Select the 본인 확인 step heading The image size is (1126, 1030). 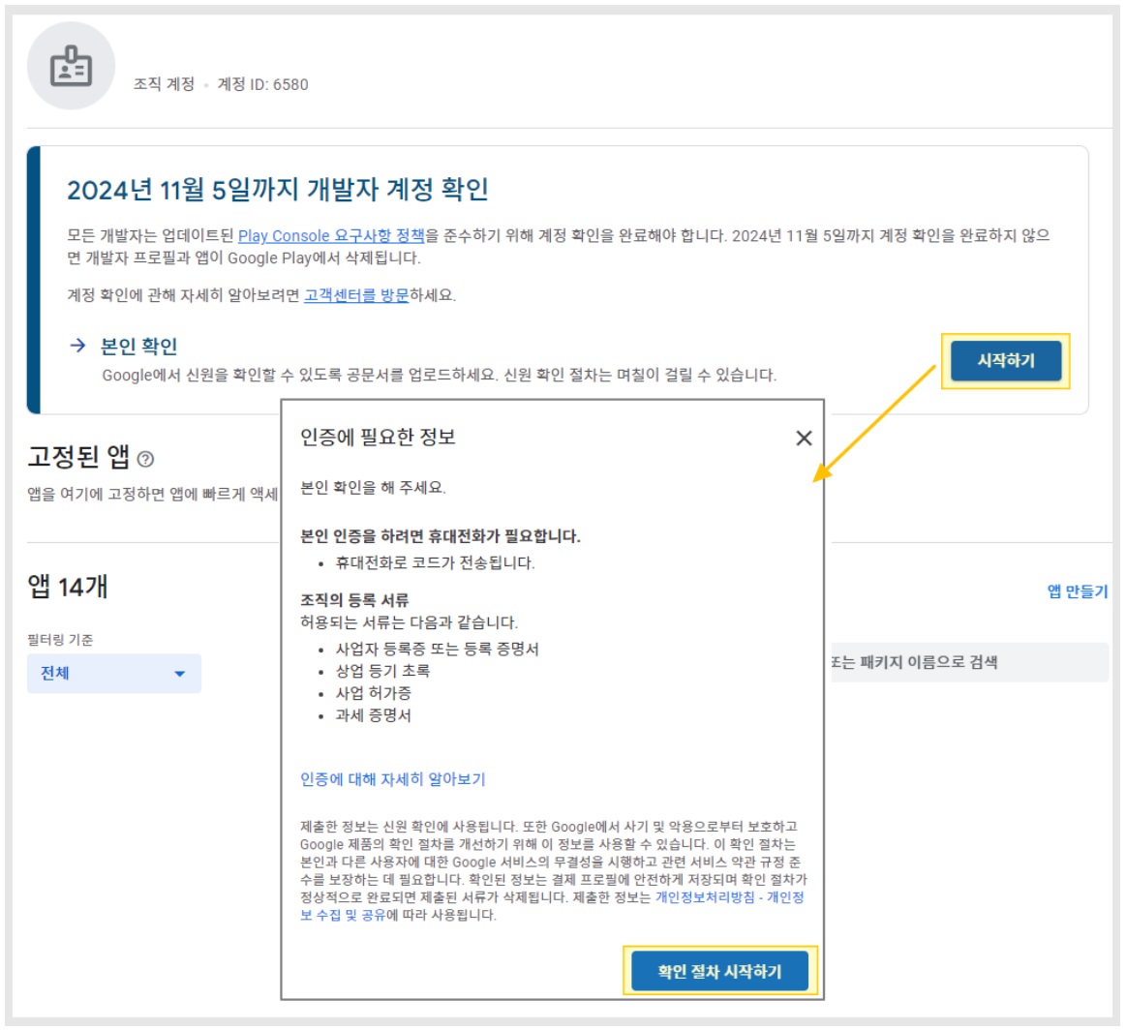coord(139,346)
